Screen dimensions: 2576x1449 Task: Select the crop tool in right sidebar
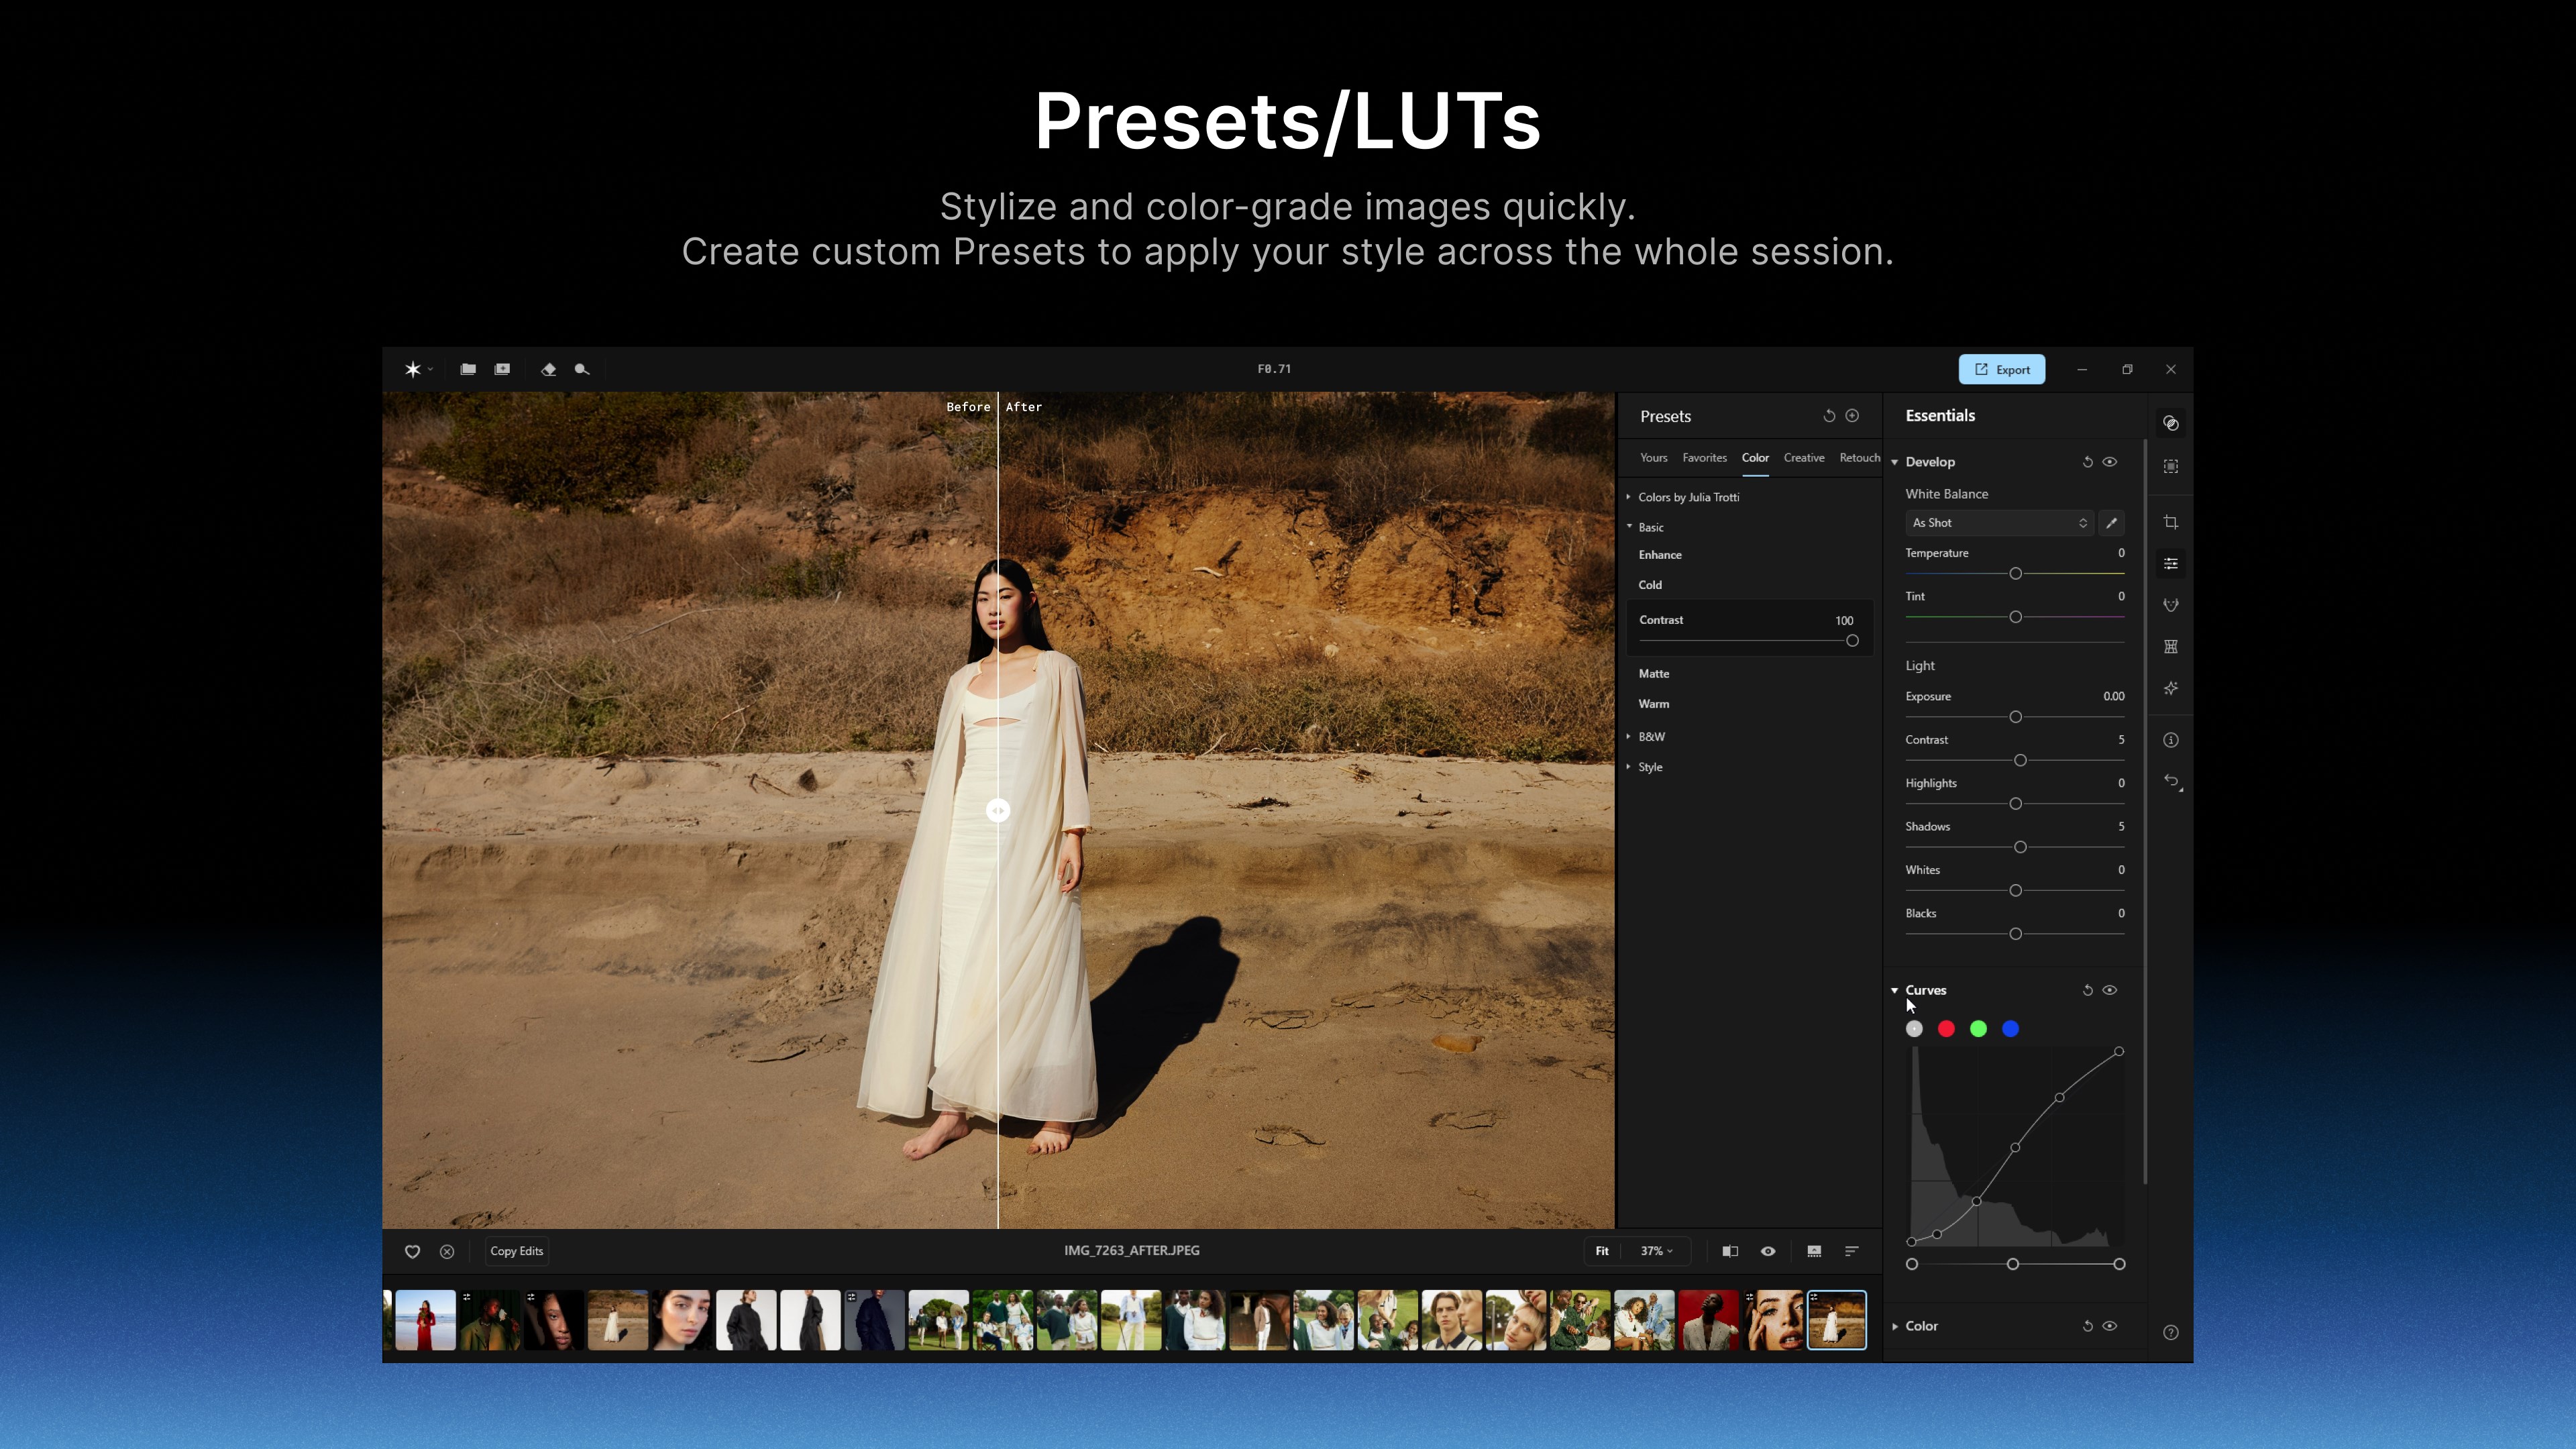(2170, 522)
